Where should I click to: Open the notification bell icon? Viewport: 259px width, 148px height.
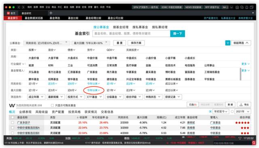pyautogui.click(x=247, y=7)
